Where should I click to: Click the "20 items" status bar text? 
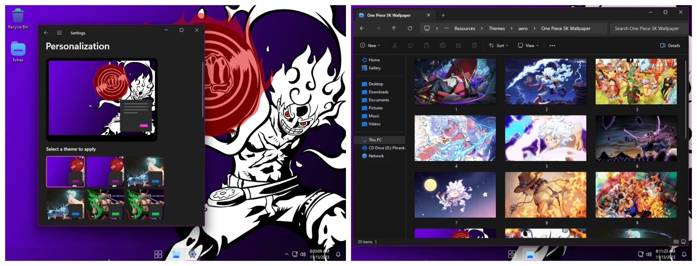(x=365, y=242)
